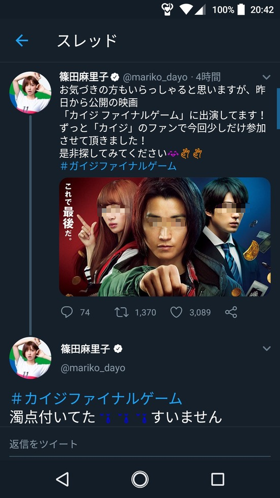The width and height of the screenshot is (280, 498).
Task: Open blue hashtag #ガイジファイナルゲーム in first tweet
Action: click(x=118, y=166)
